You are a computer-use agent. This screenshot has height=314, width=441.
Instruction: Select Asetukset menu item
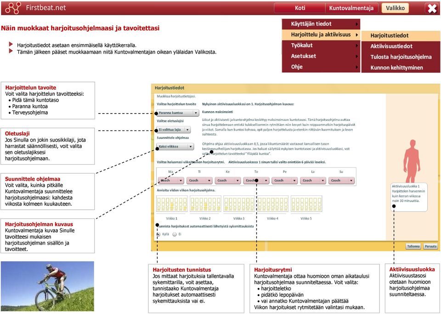pyautogui.click(x=321, y=56)
